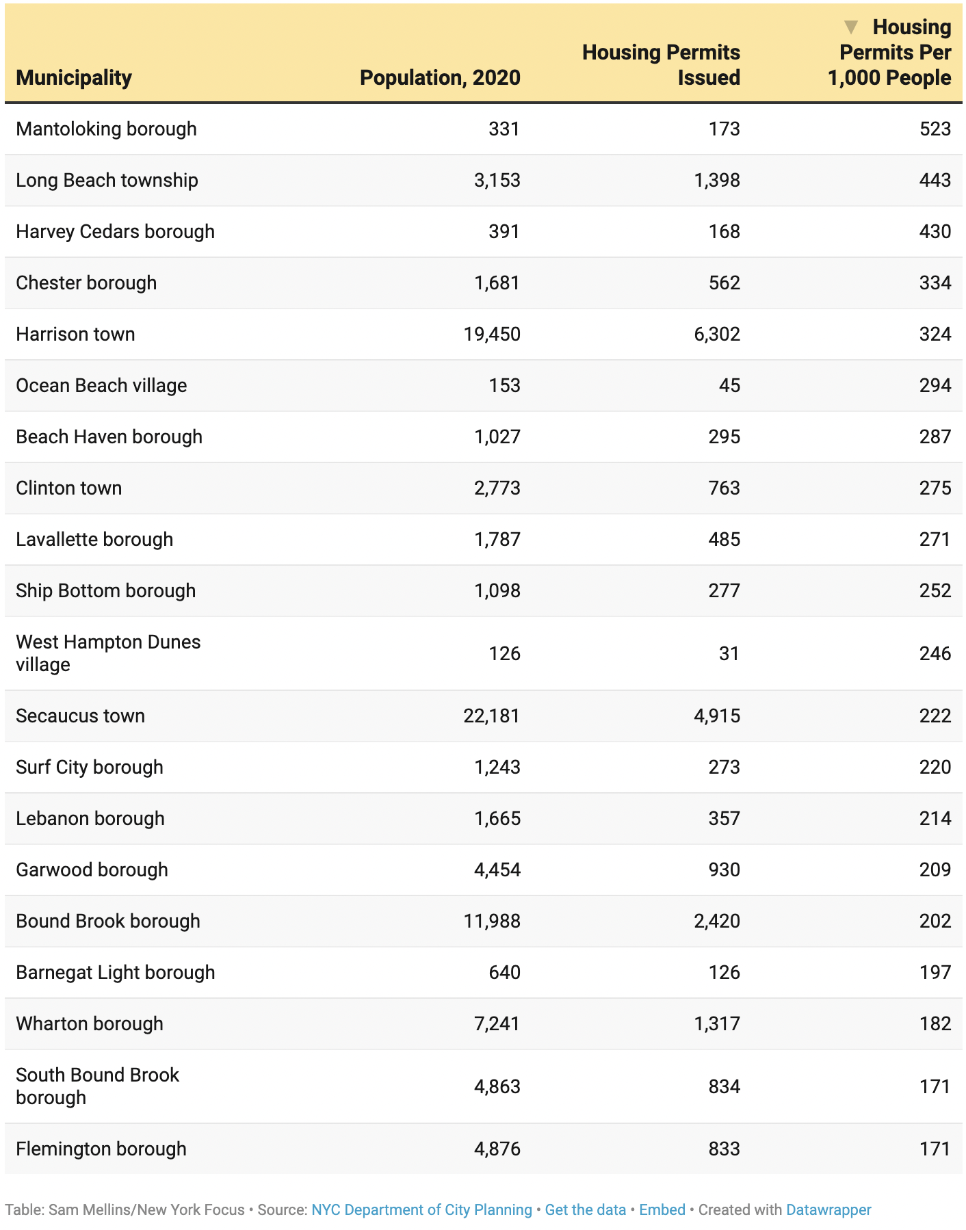Select the Mantoloking borough name cell

pos(106,129)
